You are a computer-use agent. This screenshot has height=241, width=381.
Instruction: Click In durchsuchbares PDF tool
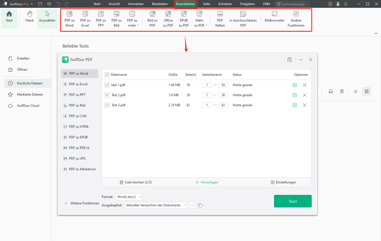pyautogui.click(x=243, y=19)
